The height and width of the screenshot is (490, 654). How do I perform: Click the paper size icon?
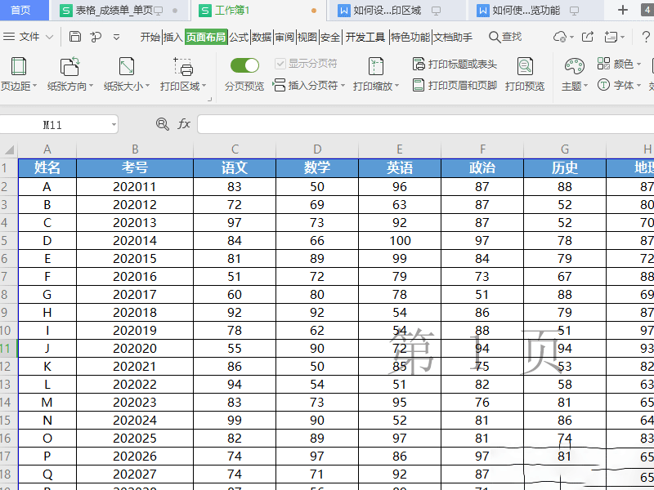[127, 66]
